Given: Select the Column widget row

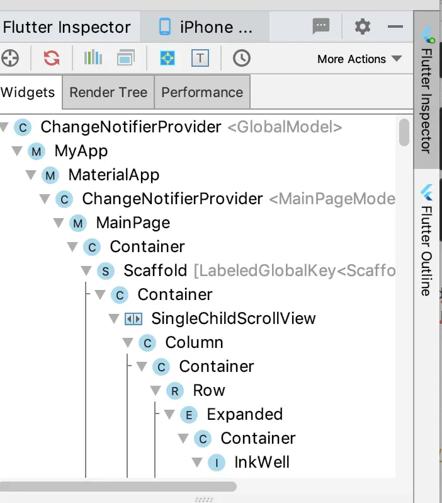Looking at the screenshot, I should (x=194, y=342).
